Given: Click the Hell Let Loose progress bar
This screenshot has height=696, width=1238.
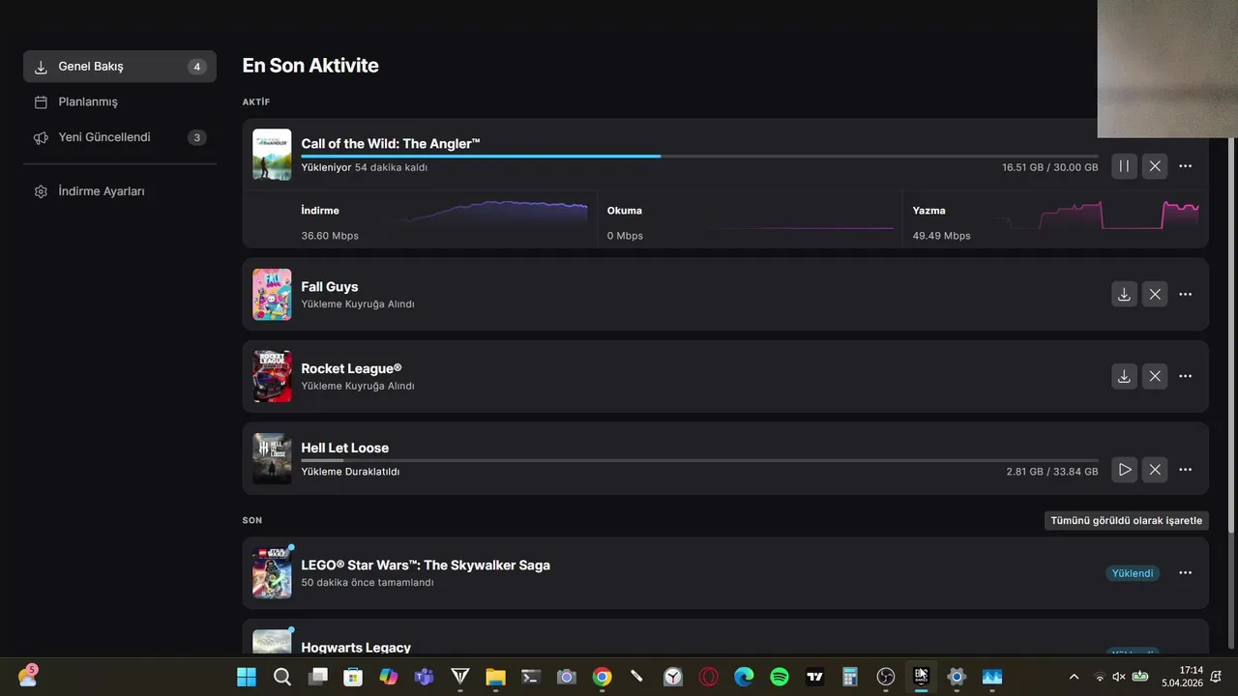Looking at the screenshot, I should coord(699,460).
